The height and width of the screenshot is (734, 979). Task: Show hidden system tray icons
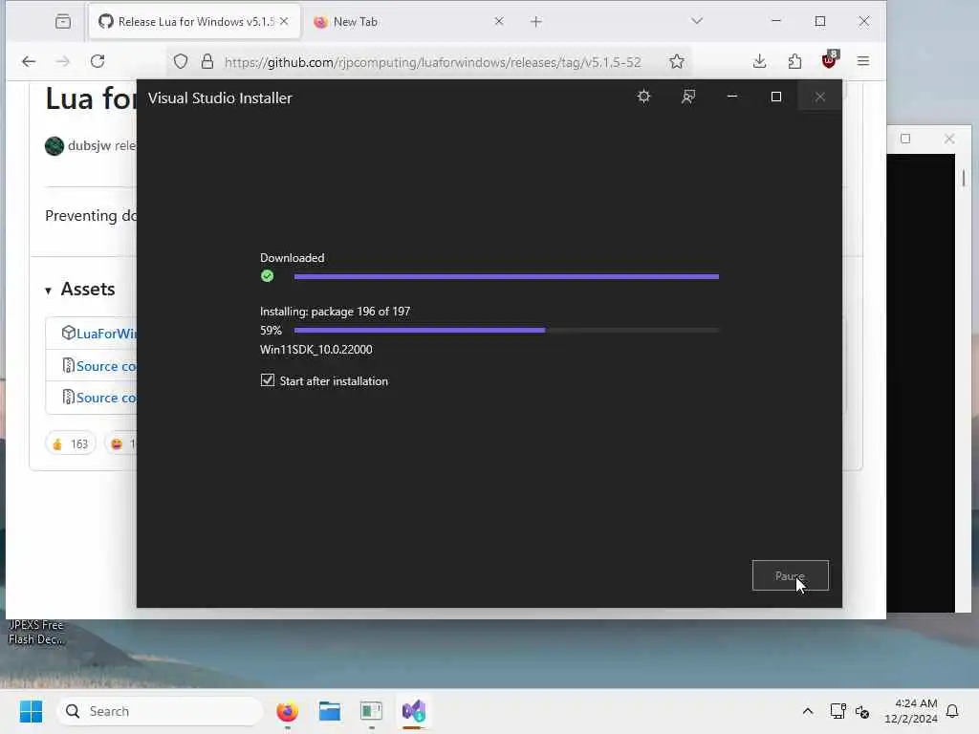807,711
